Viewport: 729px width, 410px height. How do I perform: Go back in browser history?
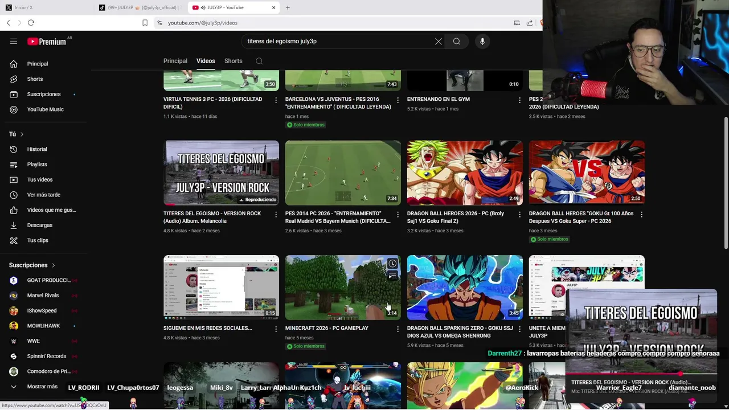8,23
